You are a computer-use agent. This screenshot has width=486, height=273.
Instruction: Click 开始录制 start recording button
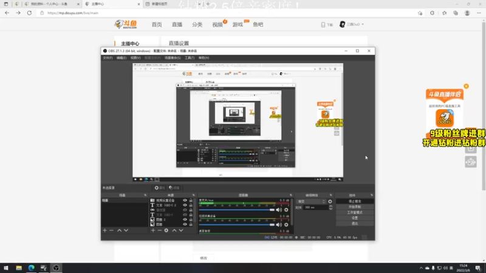(x=355, y=207)
